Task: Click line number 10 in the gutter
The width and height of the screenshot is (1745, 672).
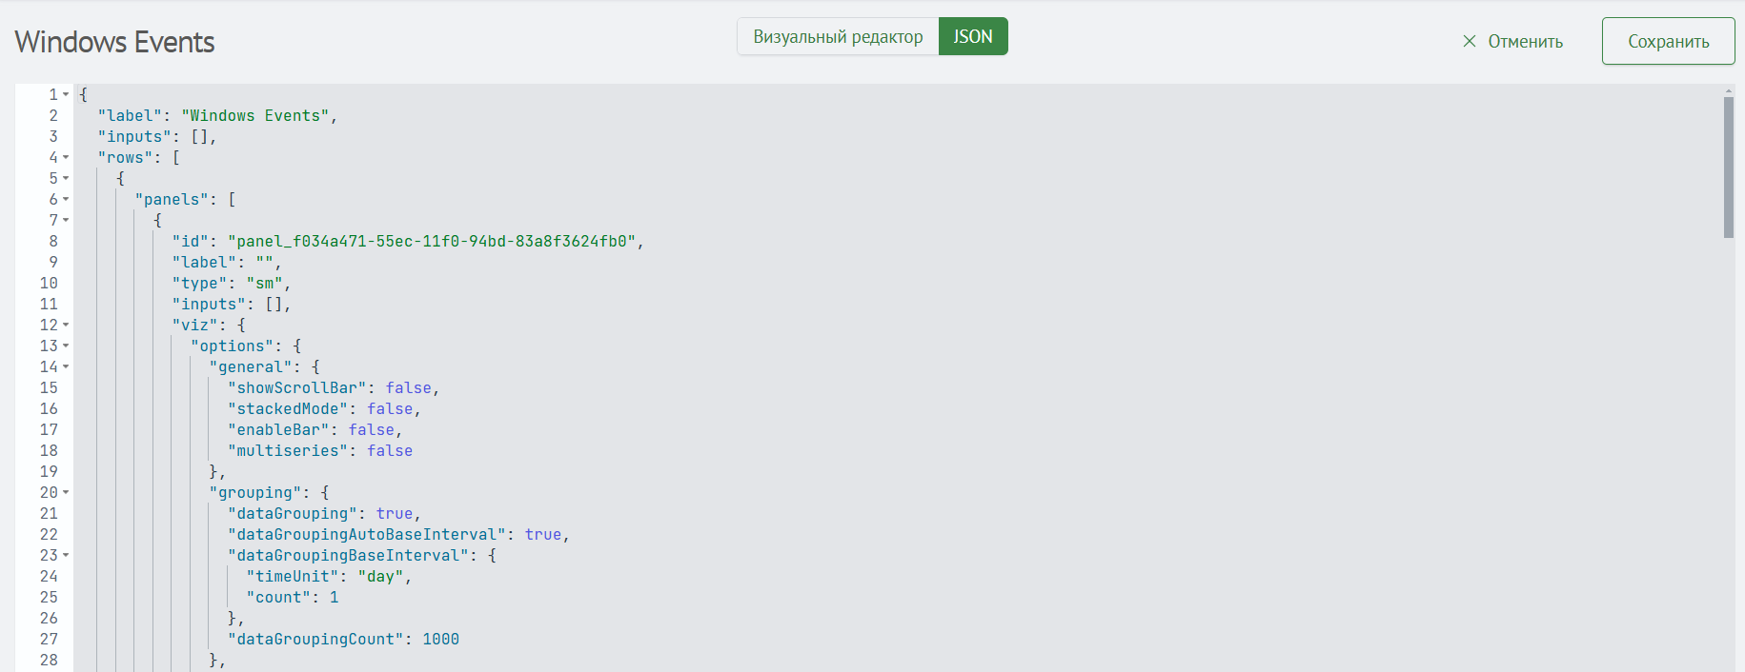Action: click(49, 283)
